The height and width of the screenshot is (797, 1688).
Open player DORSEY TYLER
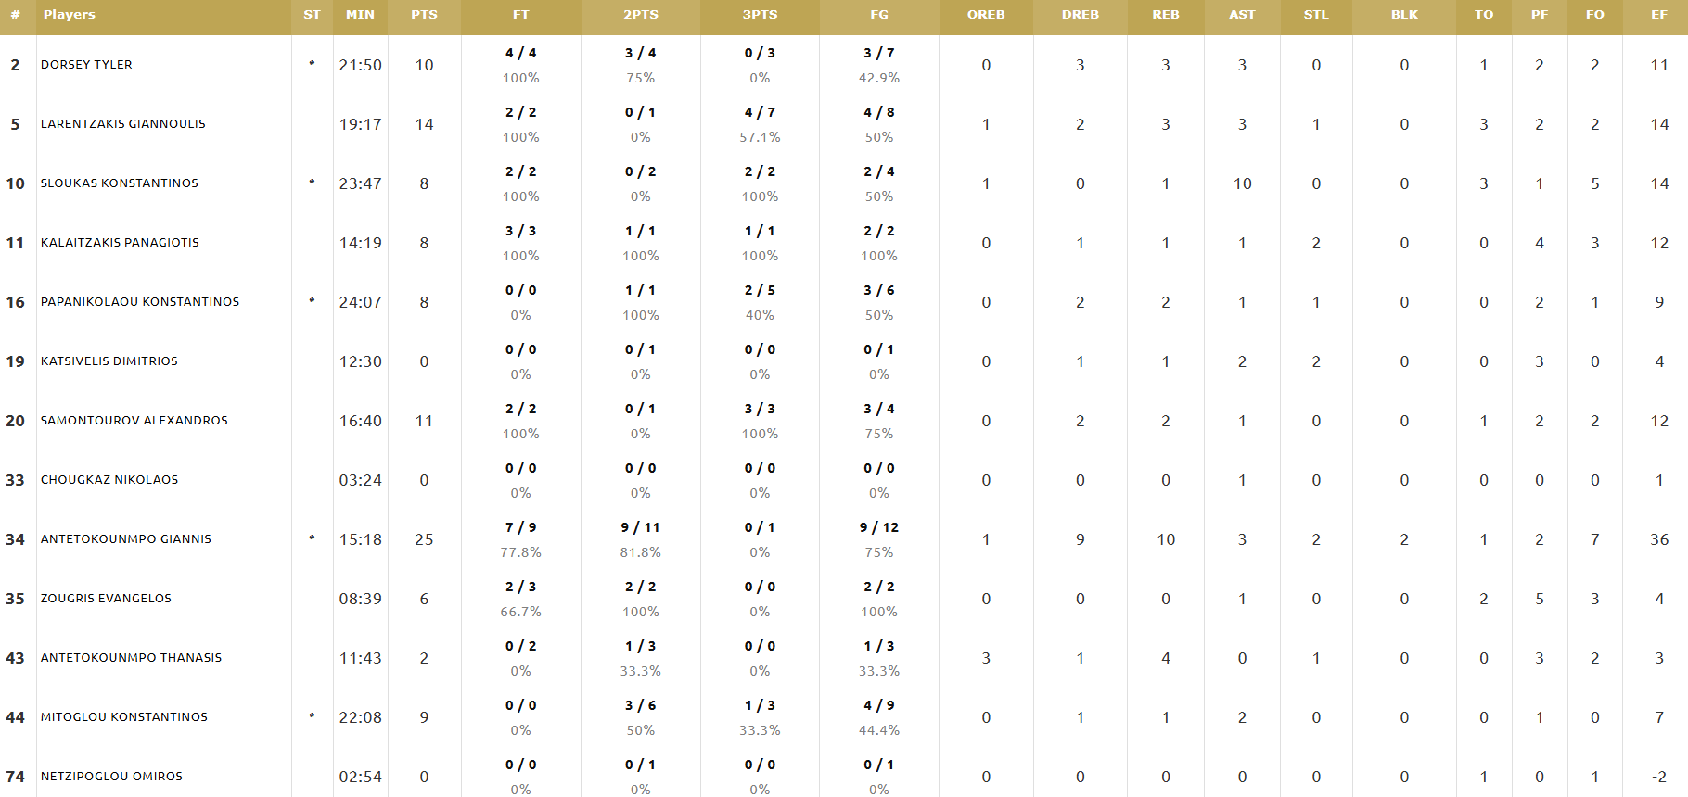coord(86,65)
